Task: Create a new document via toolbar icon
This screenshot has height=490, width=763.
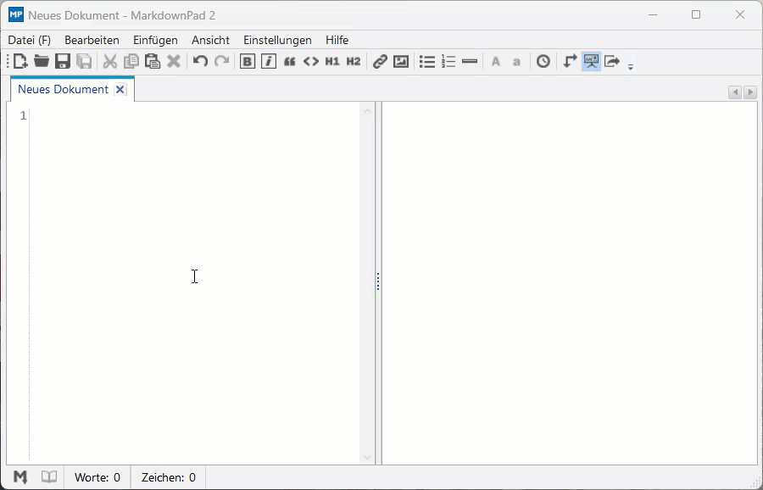Action: point(20,61)
